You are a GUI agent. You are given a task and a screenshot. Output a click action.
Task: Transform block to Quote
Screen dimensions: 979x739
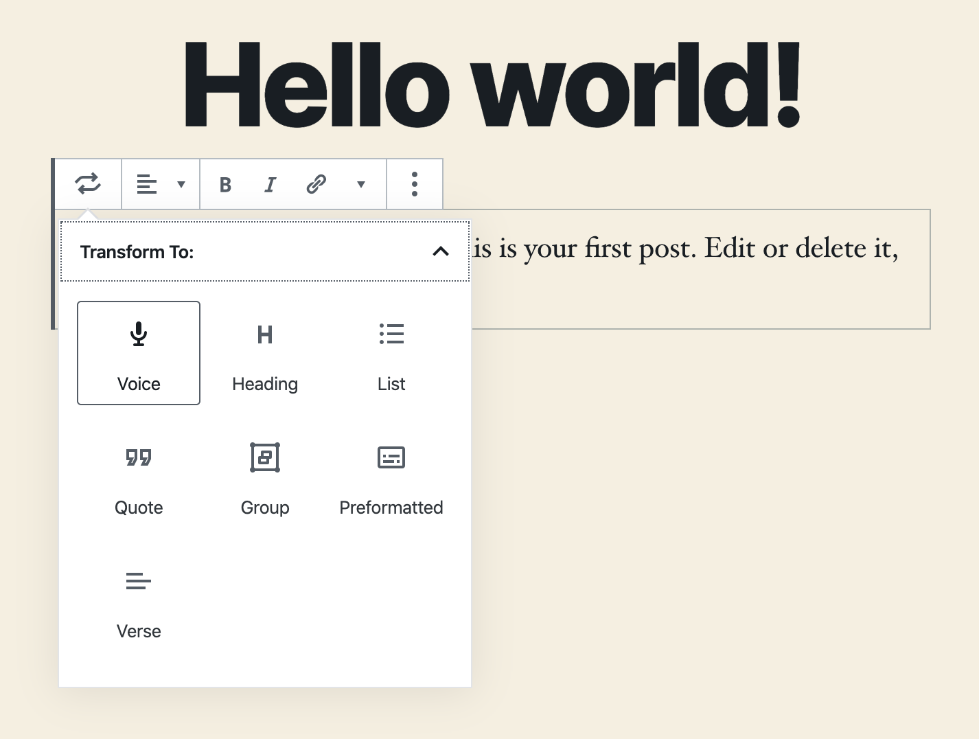[x=139, y=477]
